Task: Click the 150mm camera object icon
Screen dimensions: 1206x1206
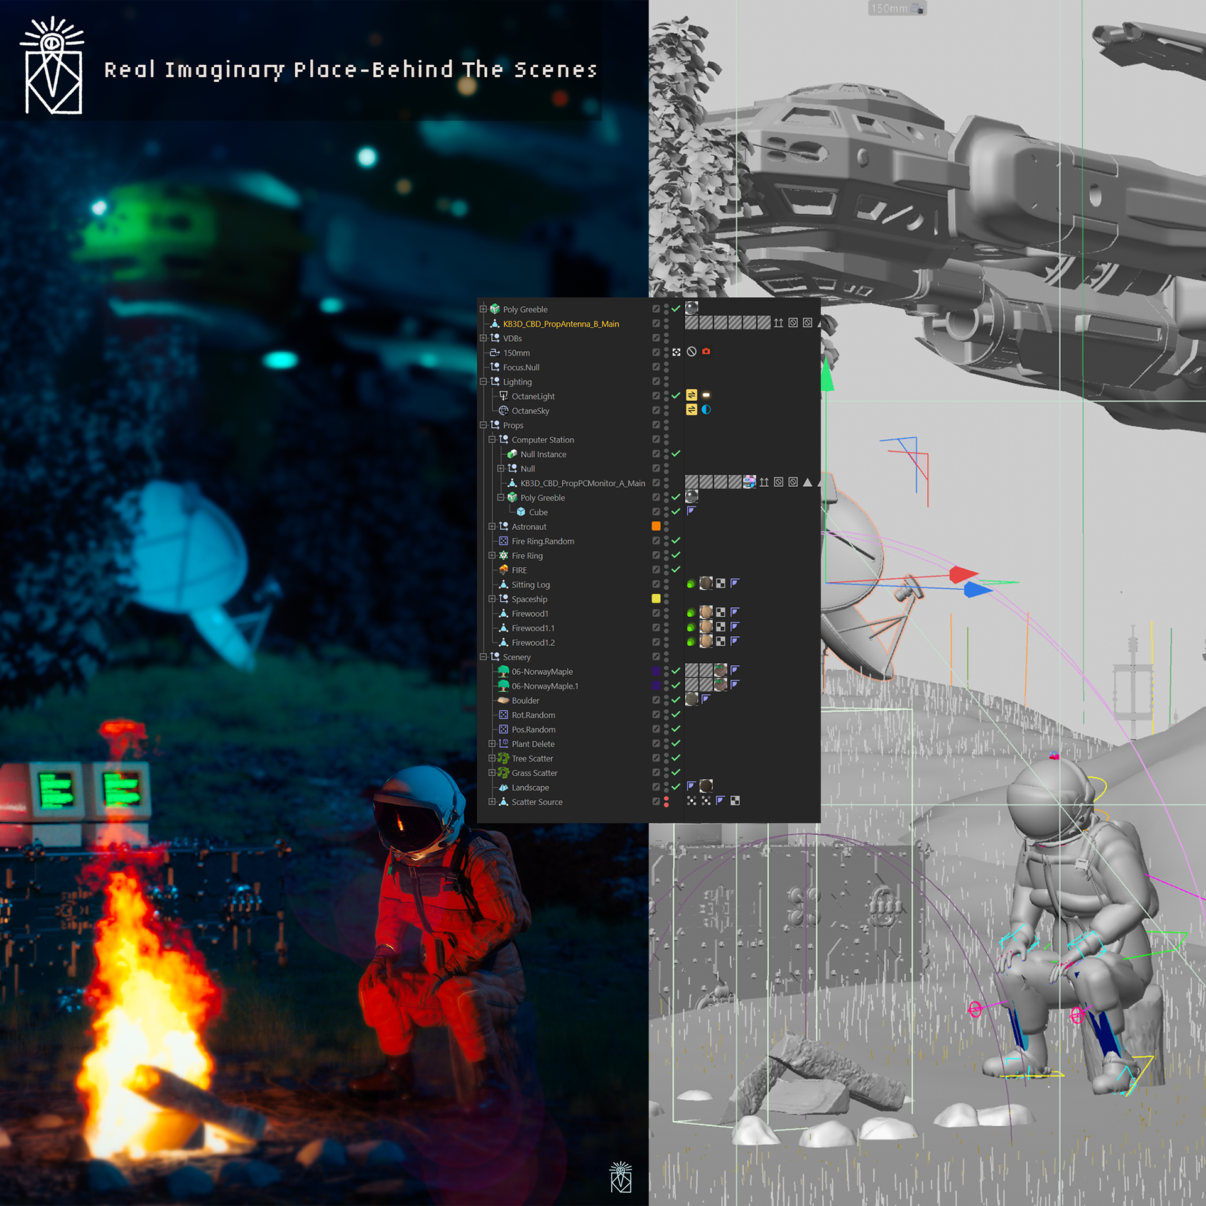Action: [x=495, y=353]
